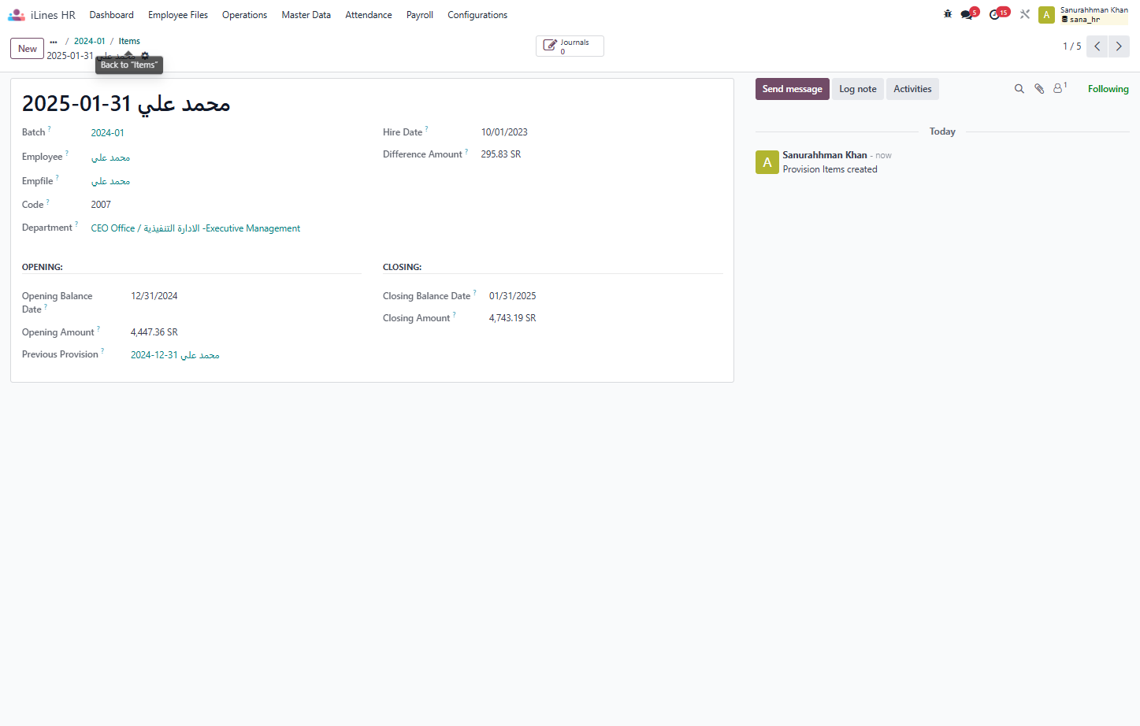
Task: Open the Dashboard menu
Action: coord(111,15)
